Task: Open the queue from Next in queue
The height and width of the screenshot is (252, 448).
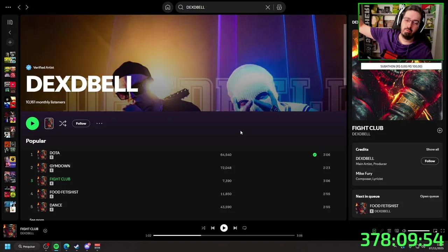Action: click(x=429, y=196)
